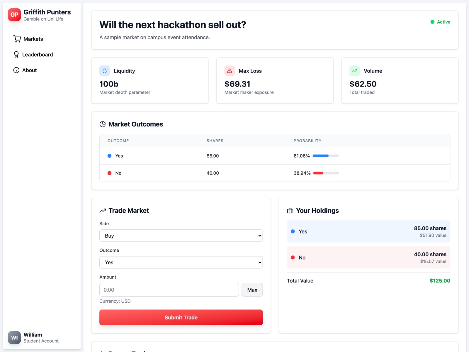Viewport: 469px width, 352px height.
Task: Click the Market Outcomes pie chart icon
Action: click(103, 124)
